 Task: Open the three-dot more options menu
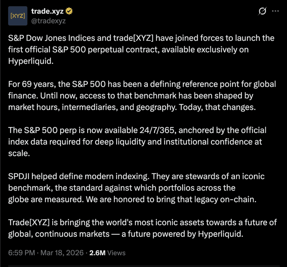276,11
